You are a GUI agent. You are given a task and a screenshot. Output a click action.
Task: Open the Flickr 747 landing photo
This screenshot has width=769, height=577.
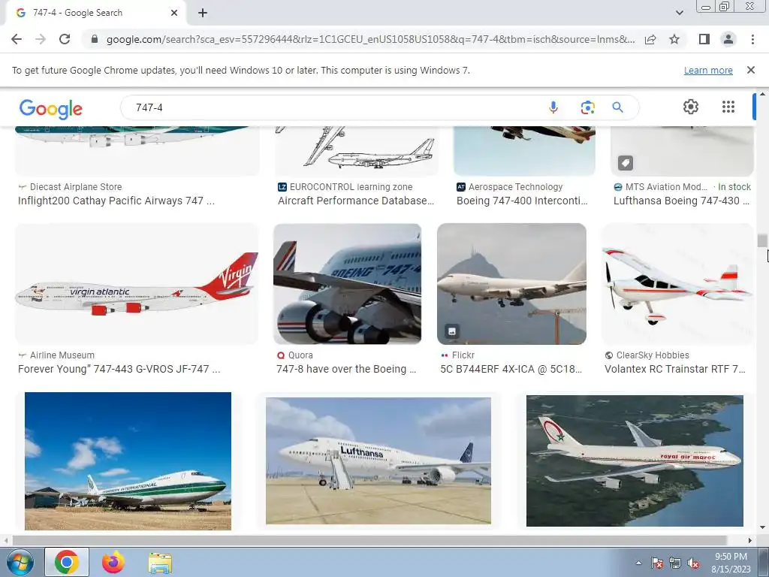coord(511,283)
